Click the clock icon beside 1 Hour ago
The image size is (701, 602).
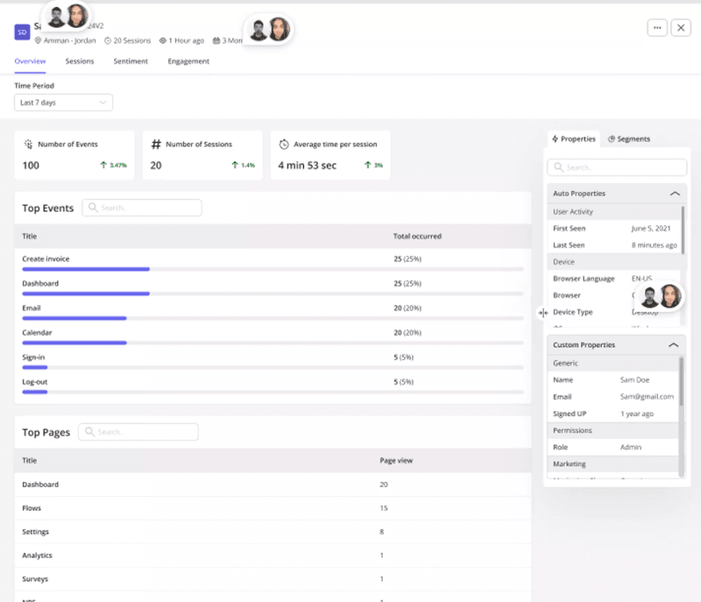tap(162, 39)
